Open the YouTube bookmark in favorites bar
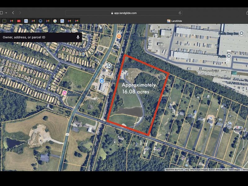 (19, 21)
